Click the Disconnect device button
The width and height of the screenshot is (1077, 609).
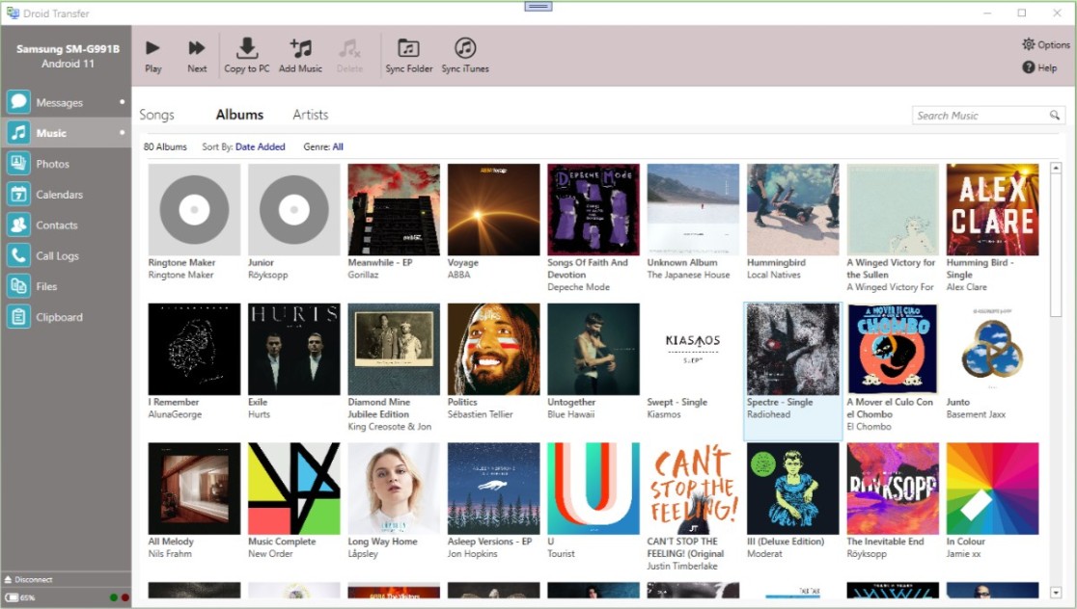[29, 579]
